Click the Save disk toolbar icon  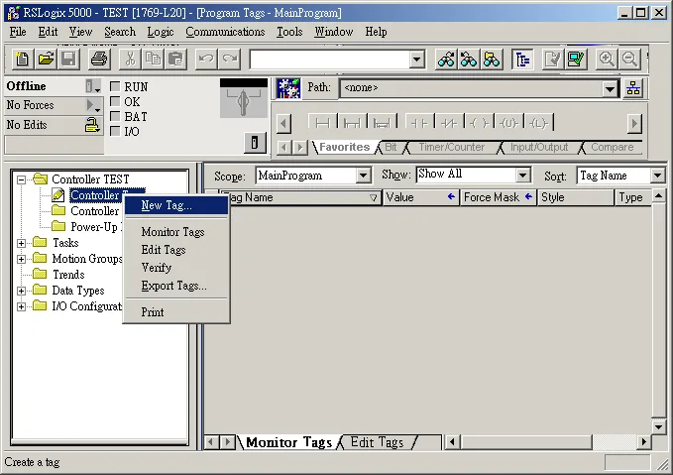click(x=68, y=59)
